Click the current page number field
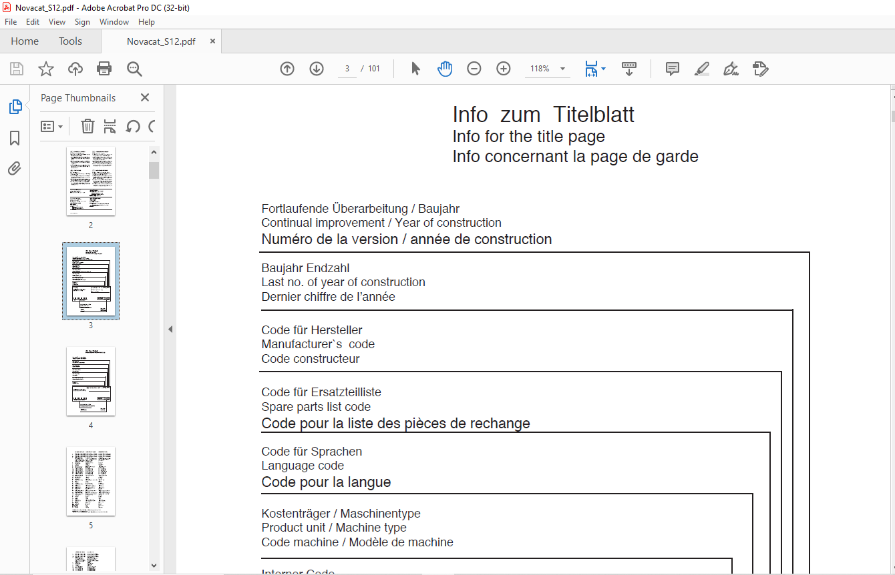This screenshot has width=895, height=575. 347,69
